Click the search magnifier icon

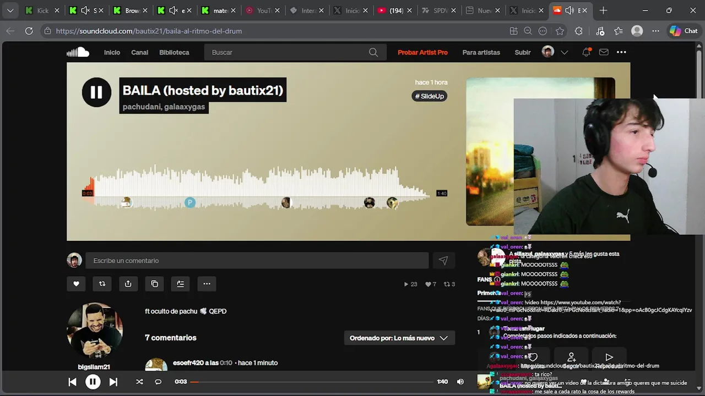pos(373,52)
